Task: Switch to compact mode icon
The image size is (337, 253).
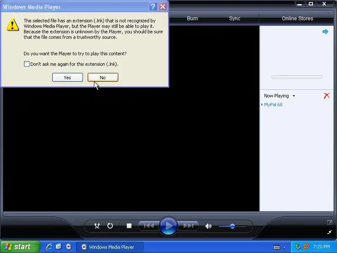Action: 329,232
